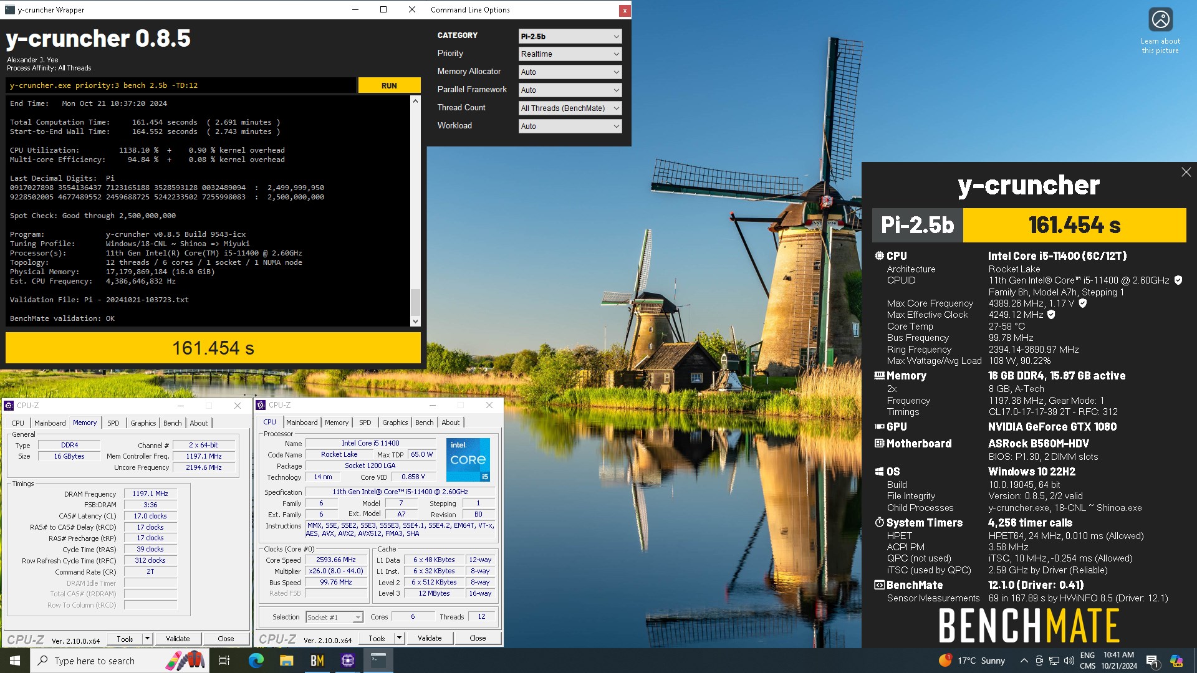1197x673 pixels.
Task: Open the Priority dropdown set to Realtime
Action: pos(570,54)
